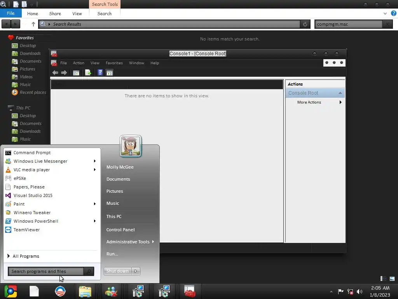Expand Windows Live Messenger submenu arrow

(95, 161)
